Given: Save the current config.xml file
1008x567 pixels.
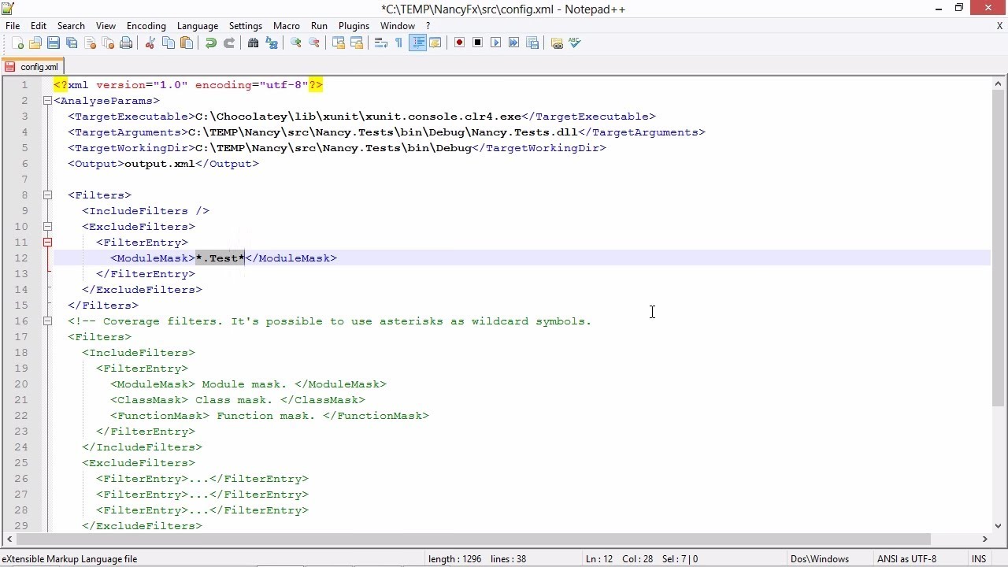Looking at the screenshot, I should 54,43.
